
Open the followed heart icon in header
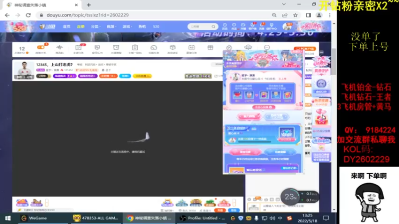tap(234, 26)
